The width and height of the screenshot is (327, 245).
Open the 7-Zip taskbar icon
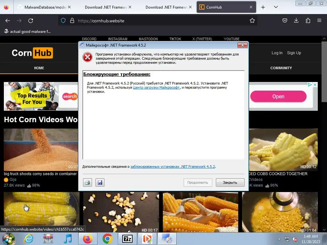click(x=127, y=239)
